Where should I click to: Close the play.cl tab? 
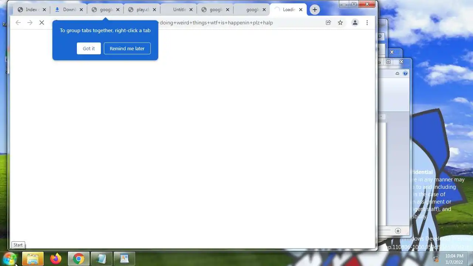point(154,10)
